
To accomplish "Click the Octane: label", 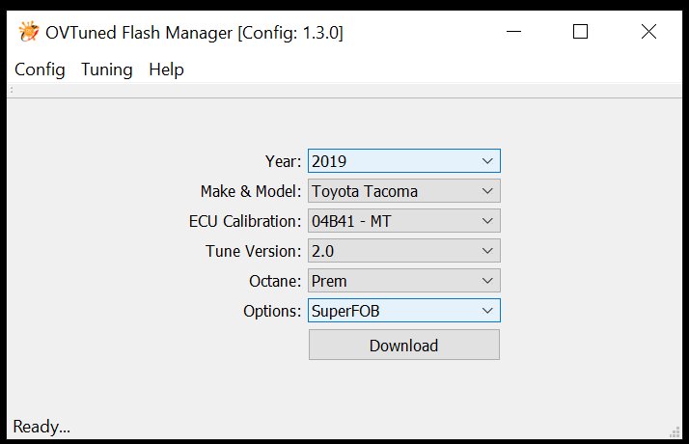I will [x=275, y=281].
